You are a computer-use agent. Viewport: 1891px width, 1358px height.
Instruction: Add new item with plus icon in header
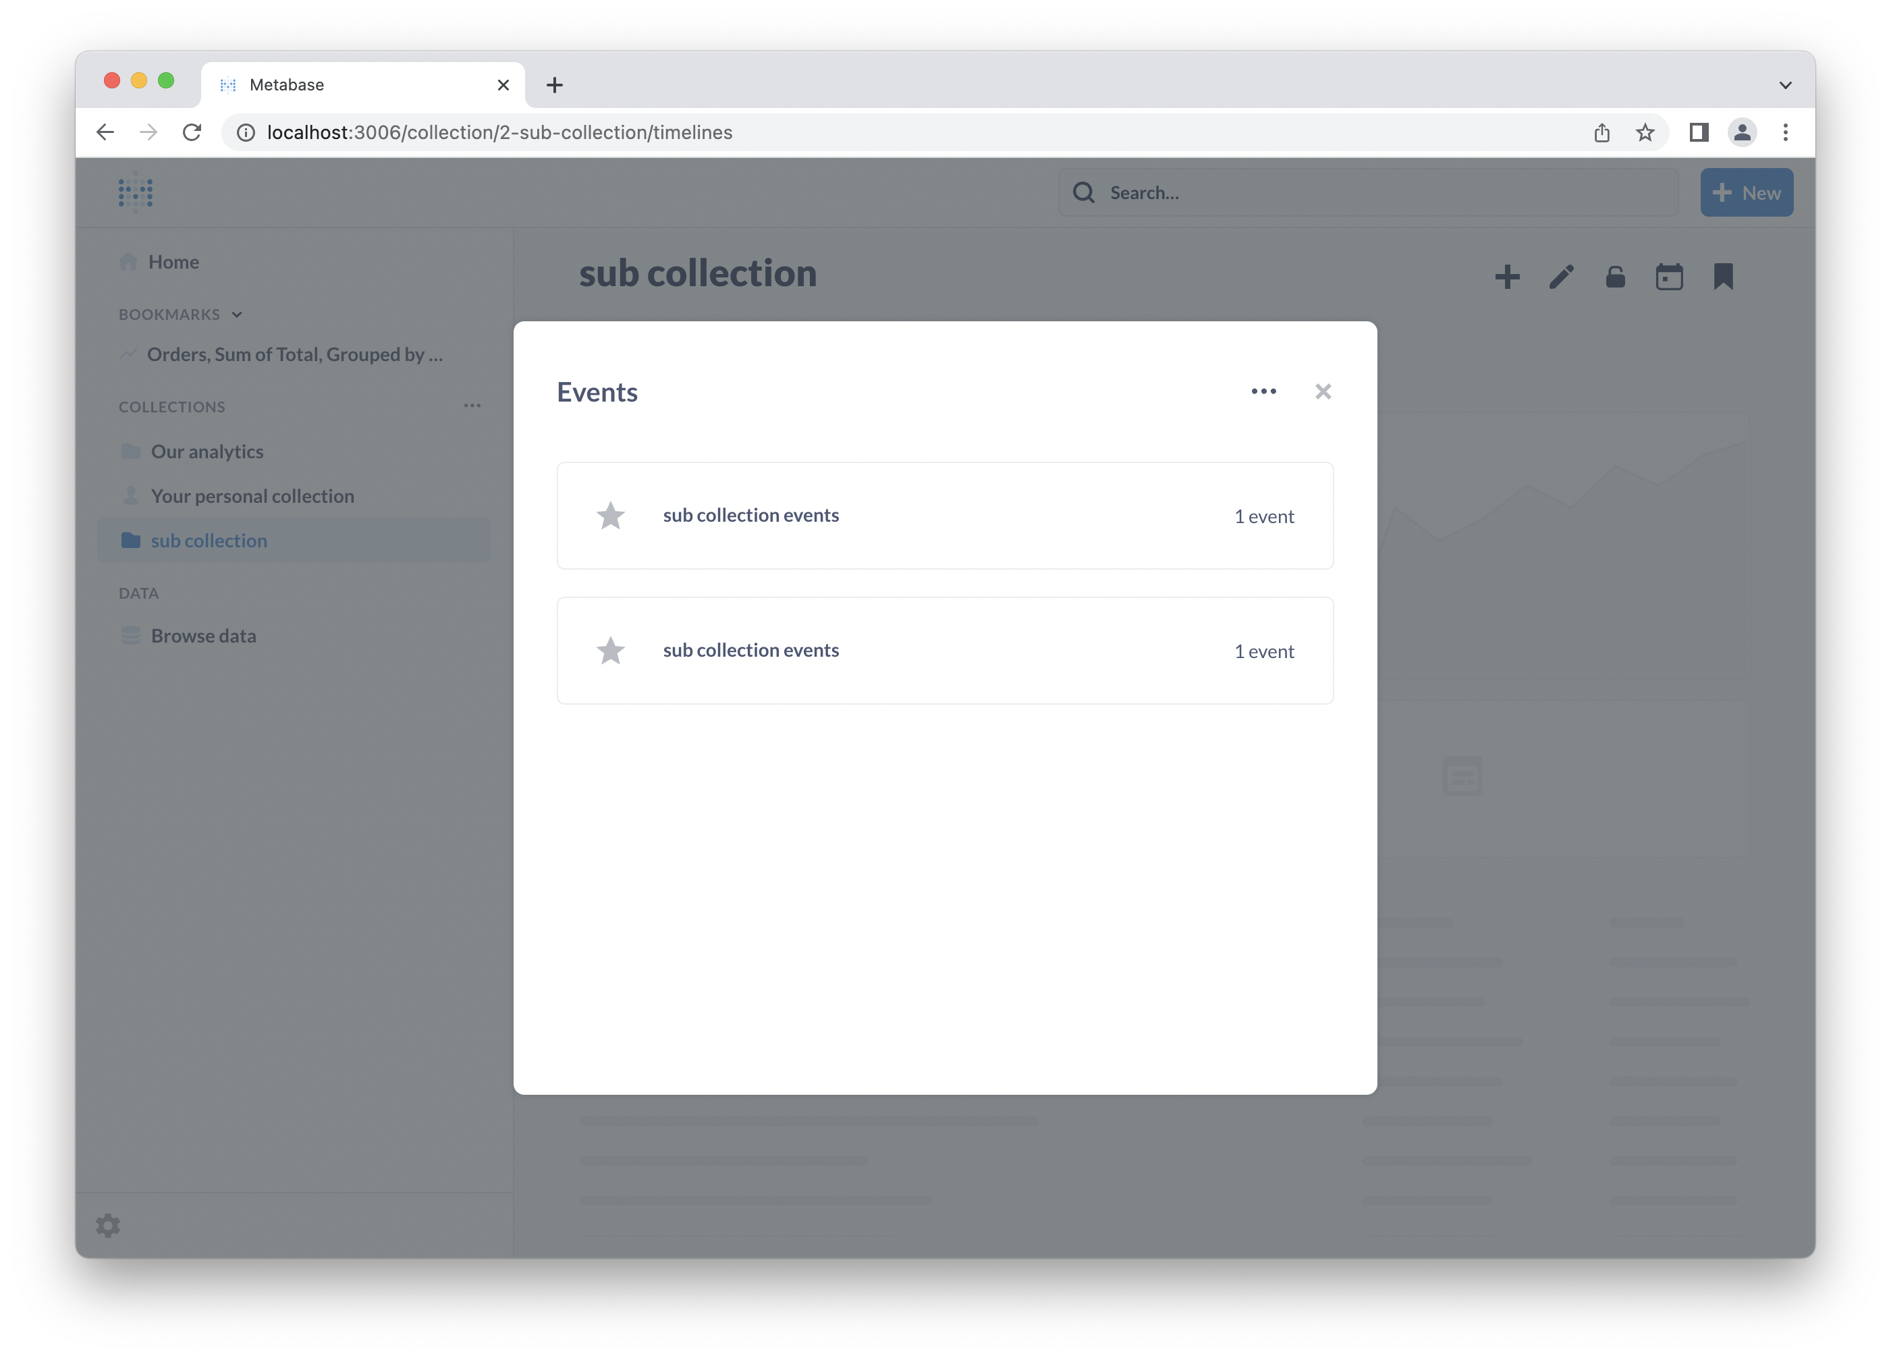coord(1506,277)
